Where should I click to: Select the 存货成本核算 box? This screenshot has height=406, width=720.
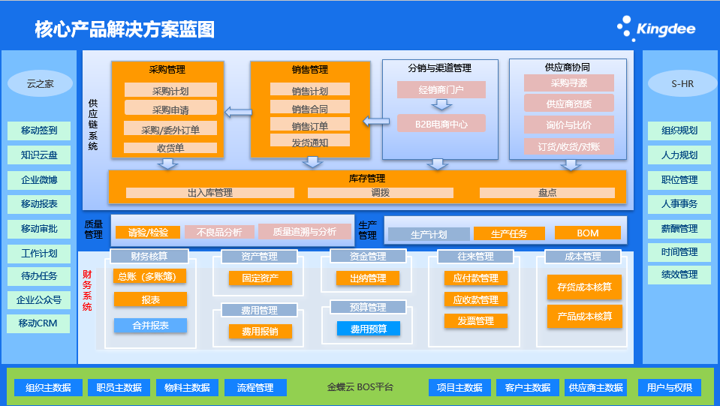click(584, 287)
